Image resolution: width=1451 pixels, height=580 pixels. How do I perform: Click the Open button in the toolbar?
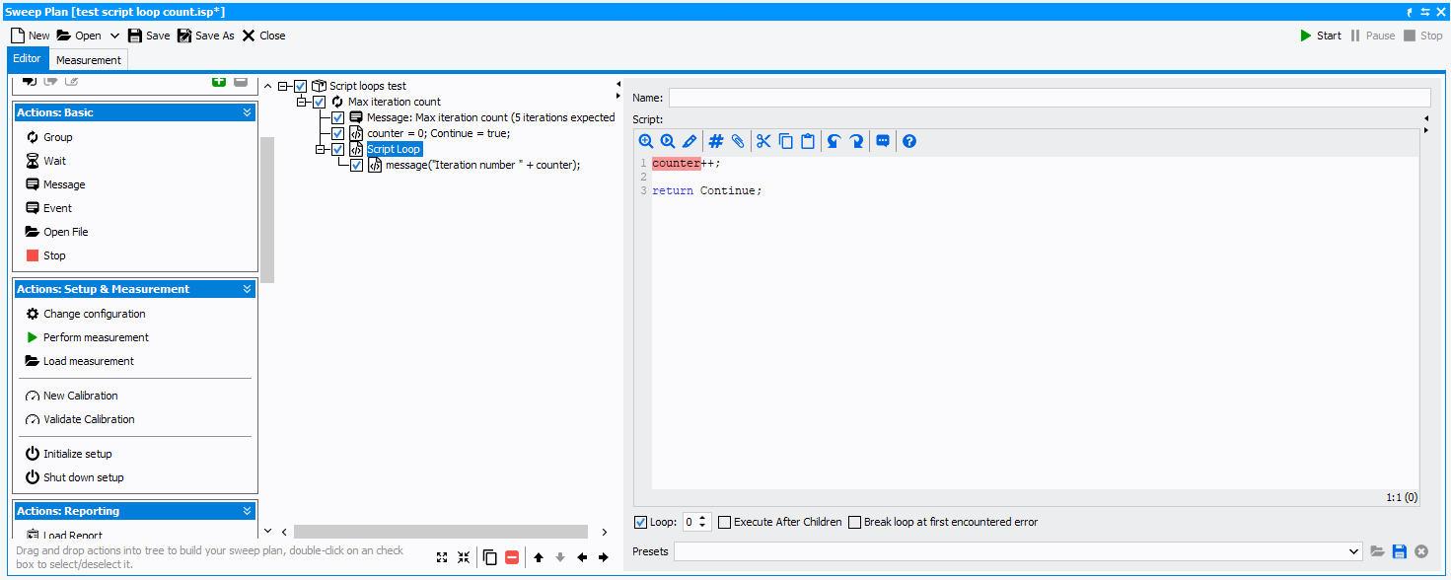pos(79,36)
